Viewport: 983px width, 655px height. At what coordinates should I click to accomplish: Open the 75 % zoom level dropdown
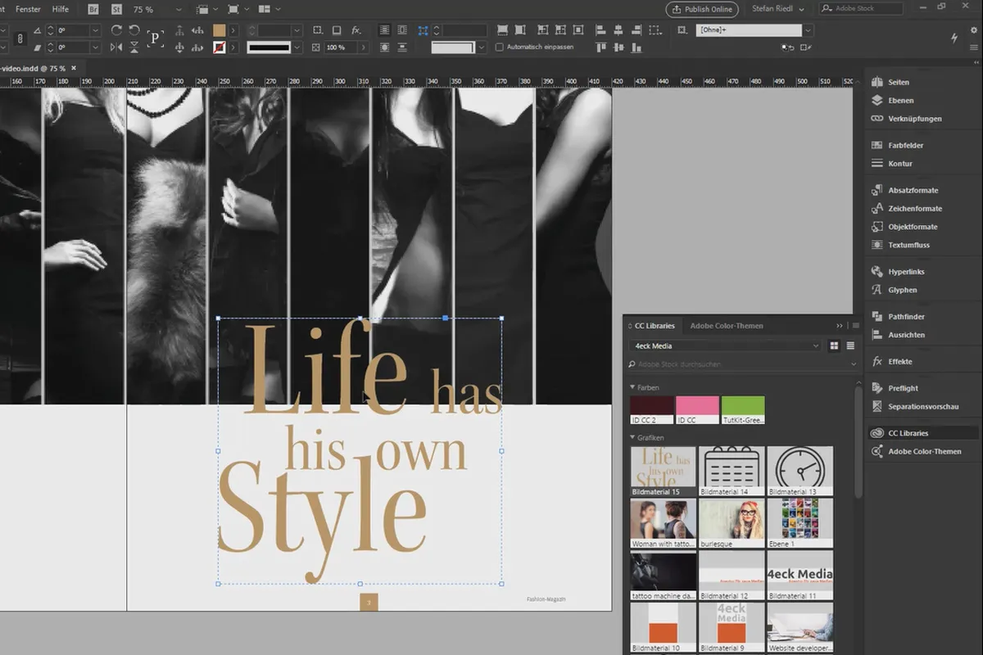(x=179, y=9)
